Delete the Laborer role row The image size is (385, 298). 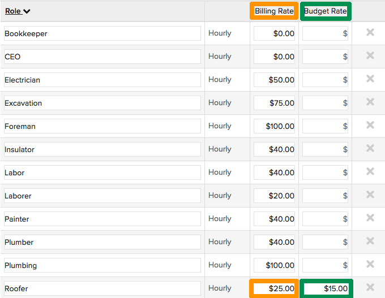[370, 195]
